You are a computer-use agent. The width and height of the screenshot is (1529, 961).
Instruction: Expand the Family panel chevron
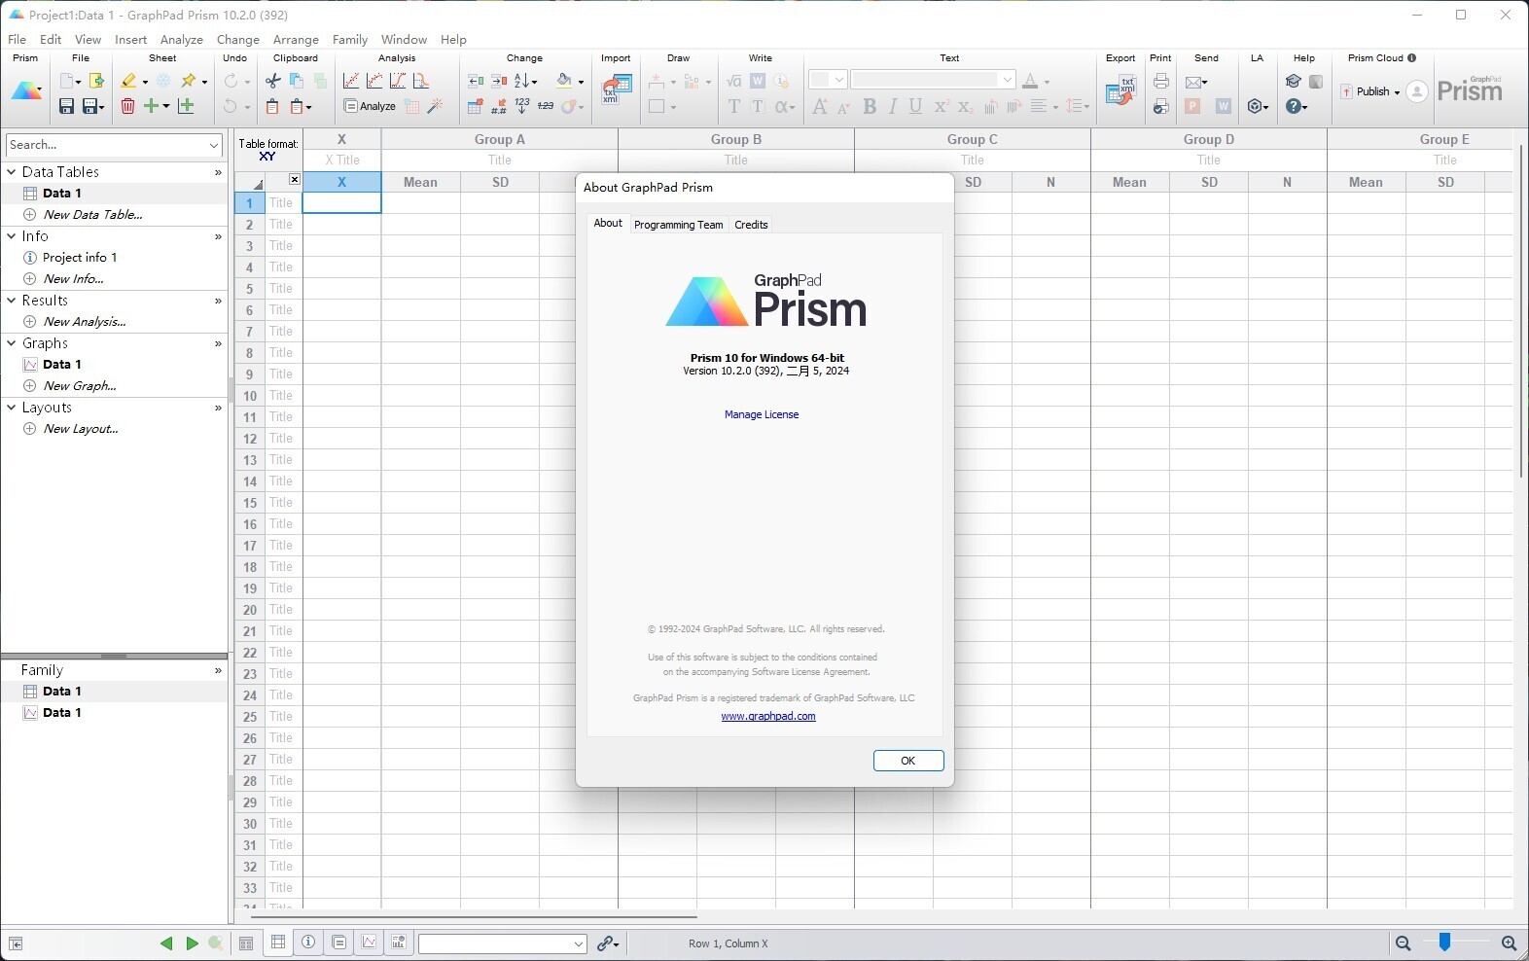(218, 671)
